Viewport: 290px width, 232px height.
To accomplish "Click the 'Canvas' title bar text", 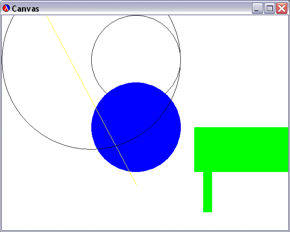I will pyautogui.click(x=25, y=9).
